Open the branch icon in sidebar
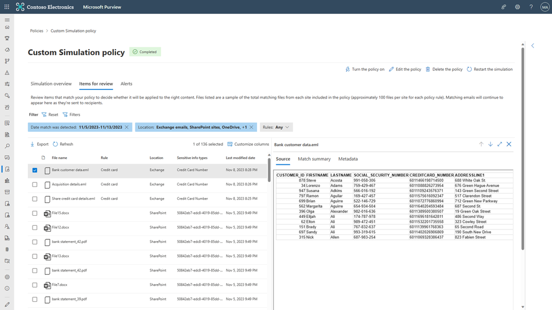 [7, 61]
